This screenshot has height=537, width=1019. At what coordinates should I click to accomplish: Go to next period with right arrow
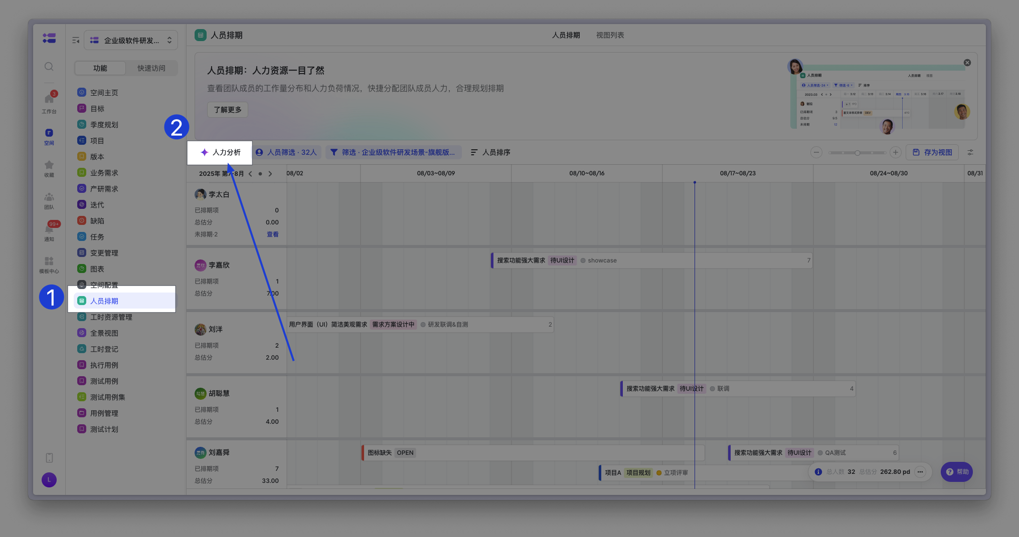(x=270, y=174)
